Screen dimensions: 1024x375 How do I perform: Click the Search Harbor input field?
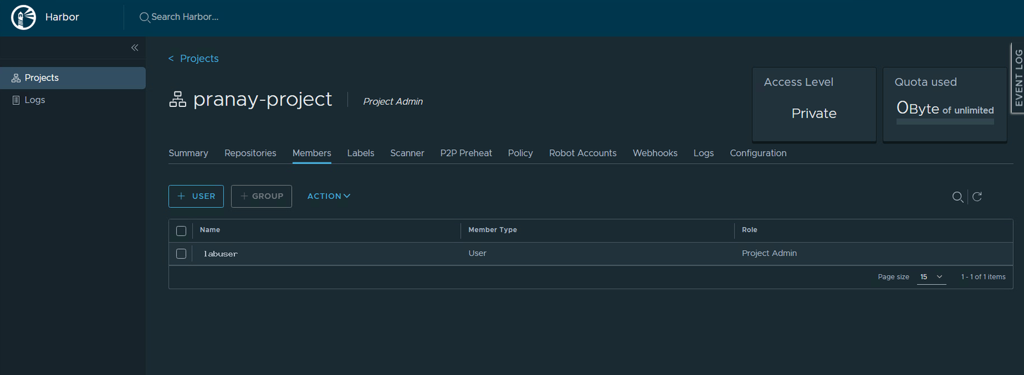coord(184,17)
